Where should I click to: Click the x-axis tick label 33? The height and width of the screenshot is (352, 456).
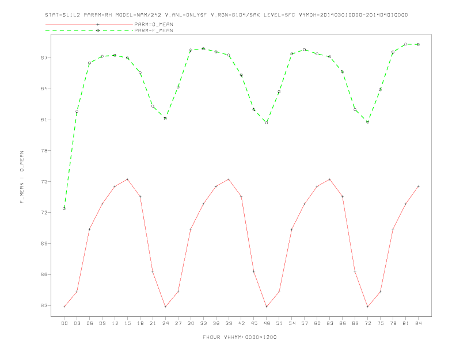coord(203,323)
